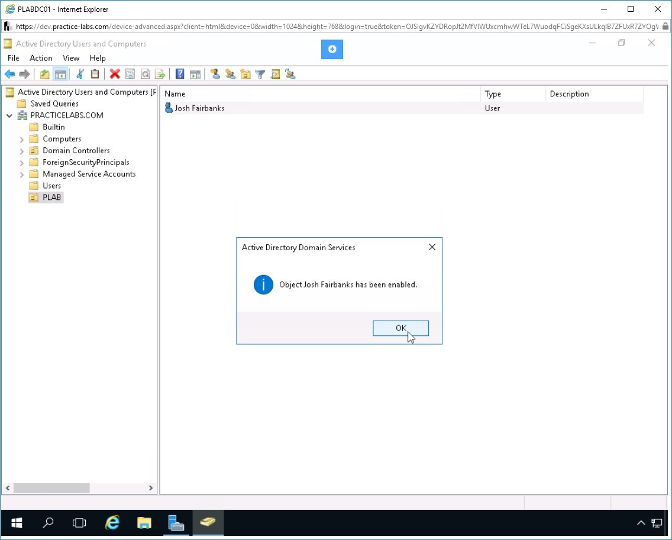672x540 pixels.
Task: Click the network icon in system tray
Action: (657, 523)
